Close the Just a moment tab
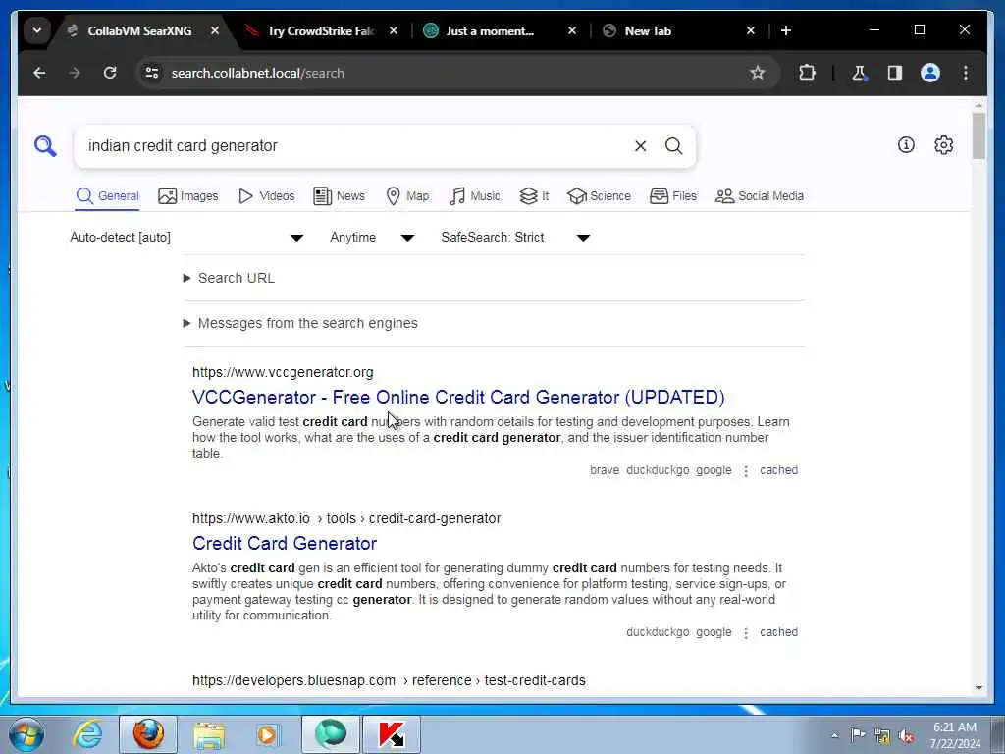Screen dimensions: 1005x754 [x=572, y=30]
